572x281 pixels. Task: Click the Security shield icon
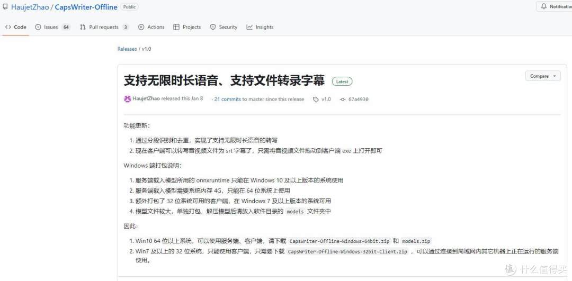coord(213,27)
